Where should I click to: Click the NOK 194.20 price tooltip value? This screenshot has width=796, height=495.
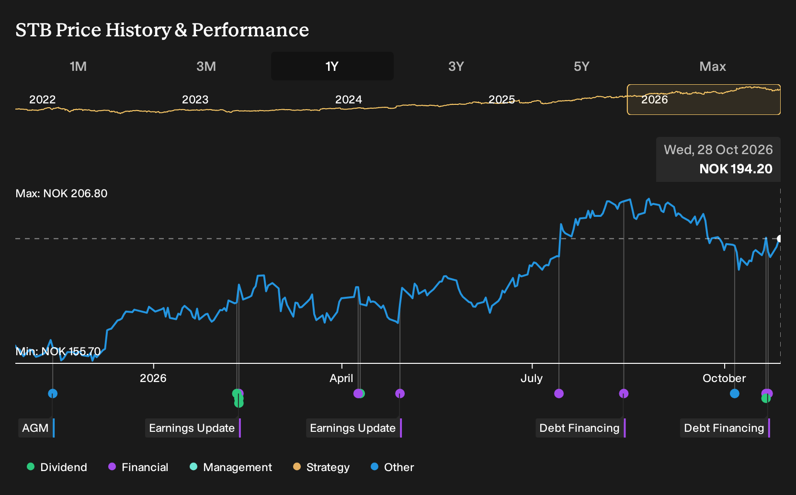point(736,169)
